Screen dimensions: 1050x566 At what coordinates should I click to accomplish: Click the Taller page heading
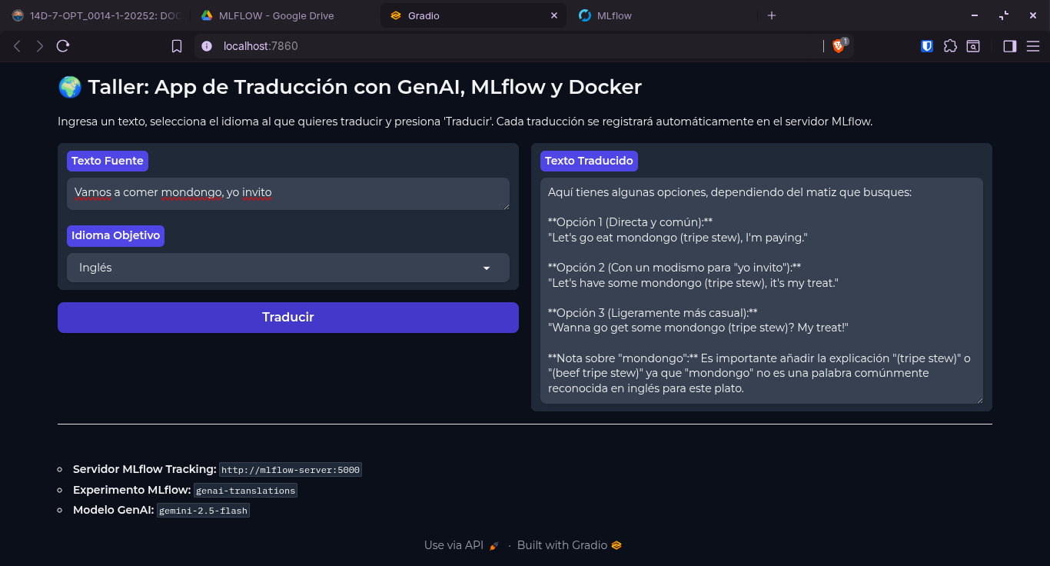(350, 87)
